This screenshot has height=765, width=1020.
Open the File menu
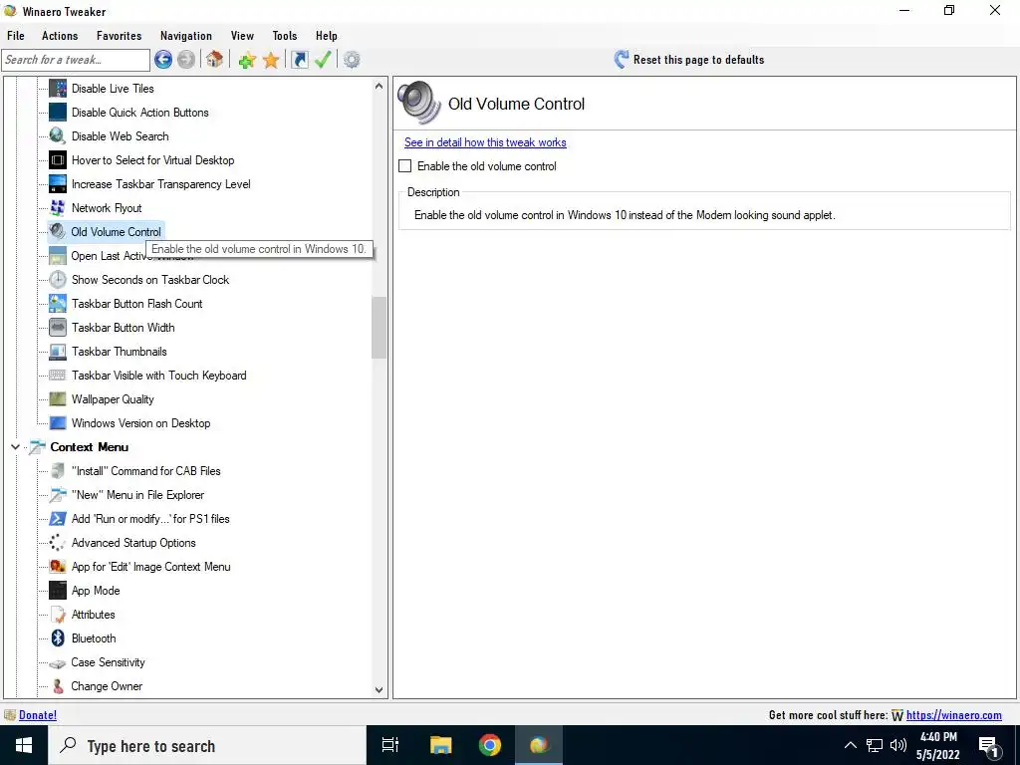tap(16, 36)
